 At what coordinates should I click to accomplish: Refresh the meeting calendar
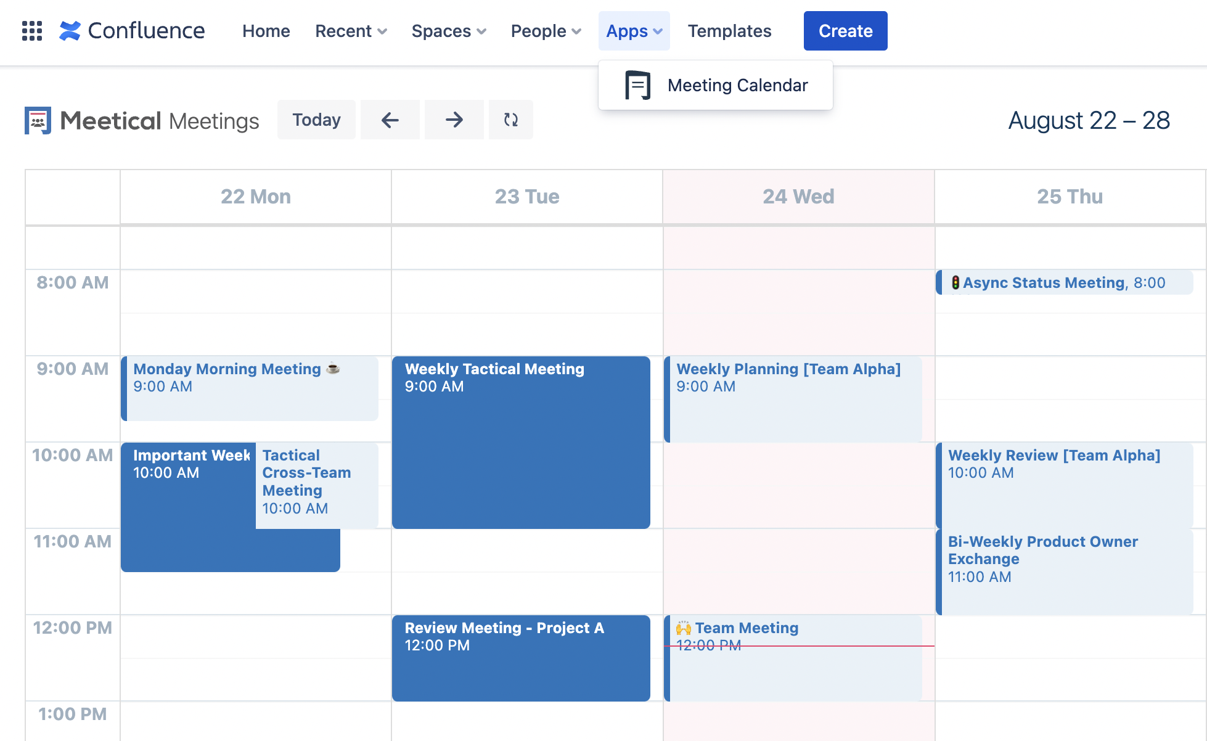point(510,120)
